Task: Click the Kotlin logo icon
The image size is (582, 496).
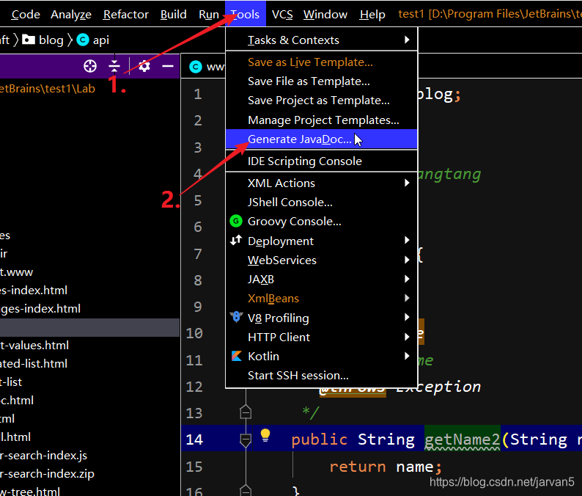Action: point(237,356)
